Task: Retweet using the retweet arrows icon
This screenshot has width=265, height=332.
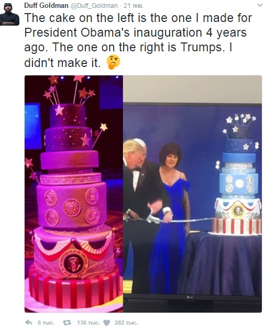Action: 67,323
